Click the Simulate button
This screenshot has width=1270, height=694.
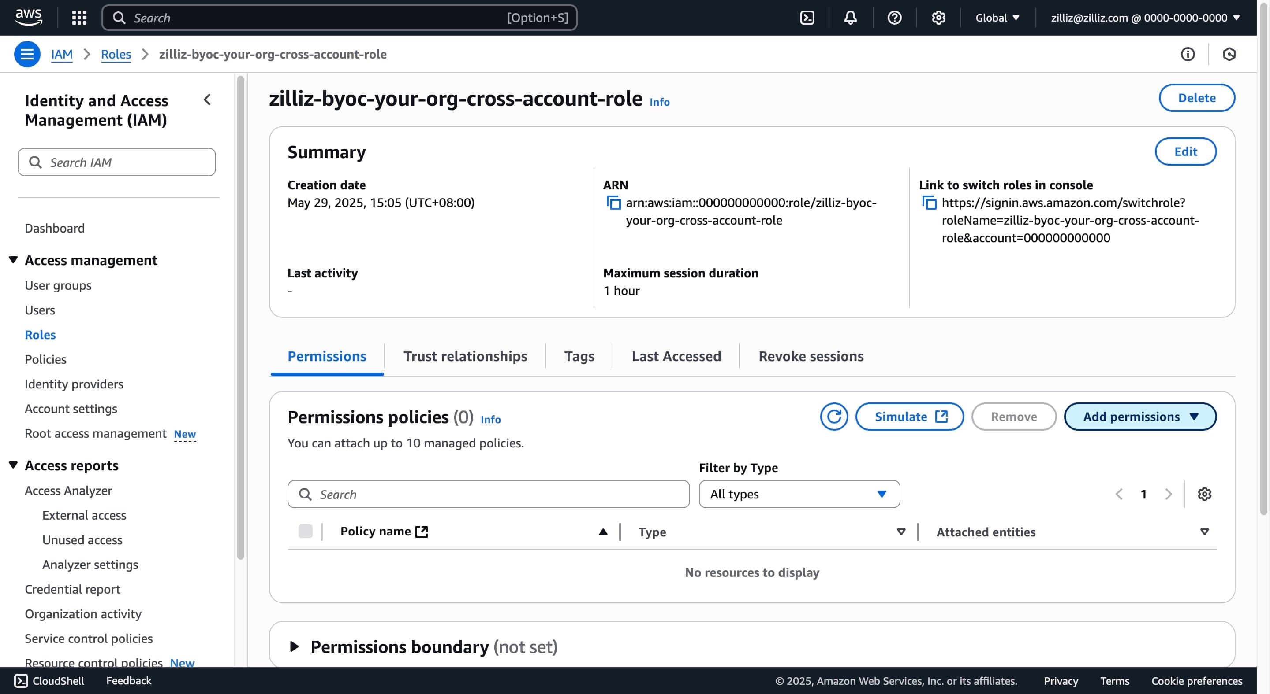(x=910, y=417)
